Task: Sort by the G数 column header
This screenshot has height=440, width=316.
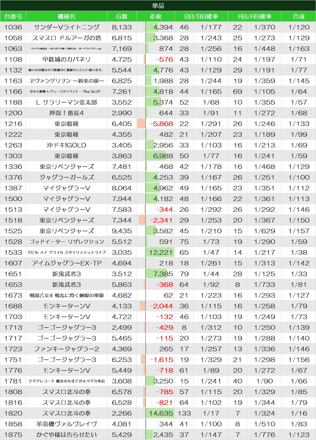Action: [122, 17]
